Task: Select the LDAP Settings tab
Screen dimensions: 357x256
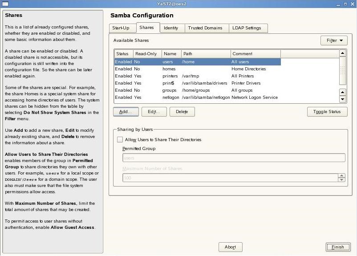Action: pyautogui.click(x=247, y=28)
